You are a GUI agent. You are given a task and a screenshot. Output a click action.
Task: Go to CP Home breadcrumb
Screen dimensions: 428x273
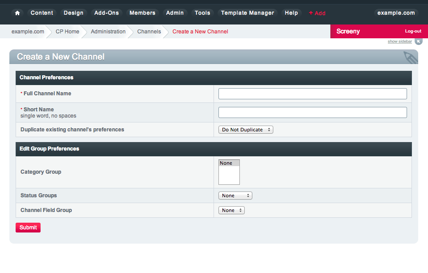[67, 32]
